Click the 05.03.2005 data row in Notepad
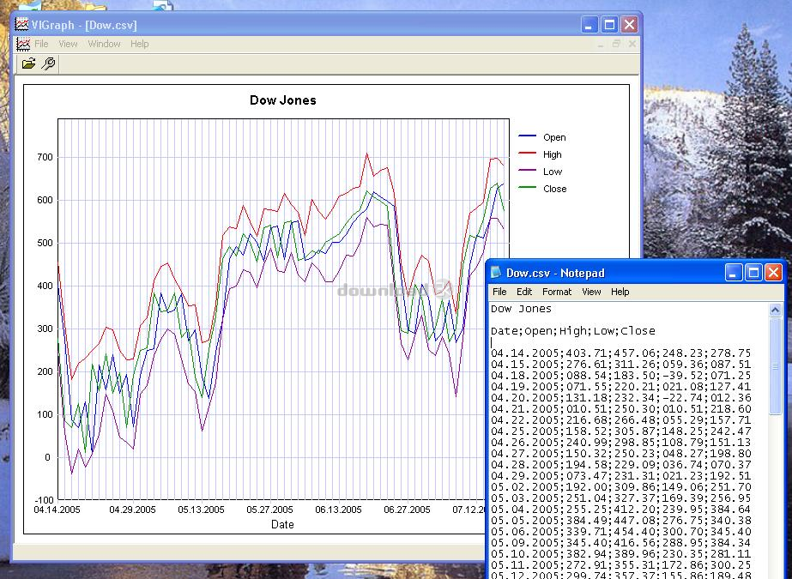Image resolution: width=792 pixels, height=579 pixels. pos(620,498)
